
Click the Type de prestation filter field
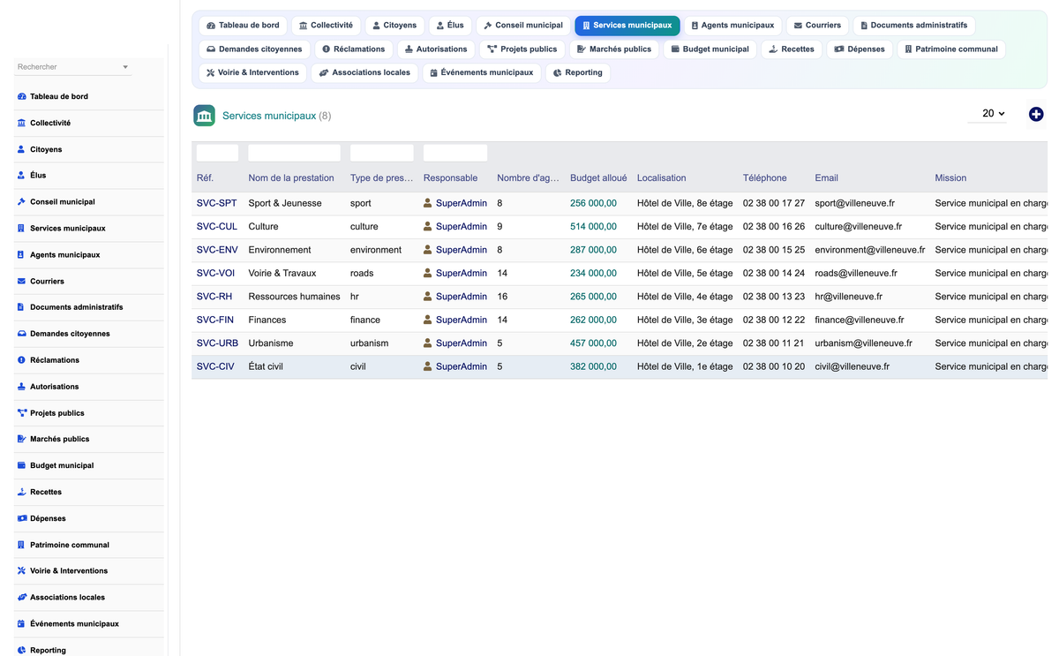coord(382,153)
